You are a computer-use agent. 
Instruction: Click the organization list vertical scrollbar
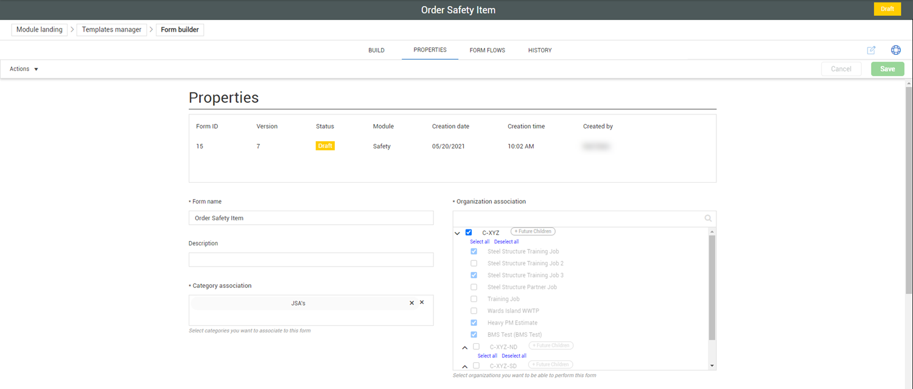[x=712, y=286]
